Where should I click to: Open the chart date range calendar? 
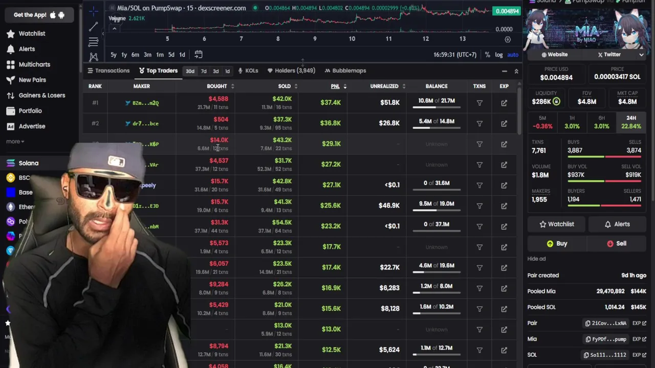pos(199,55)
